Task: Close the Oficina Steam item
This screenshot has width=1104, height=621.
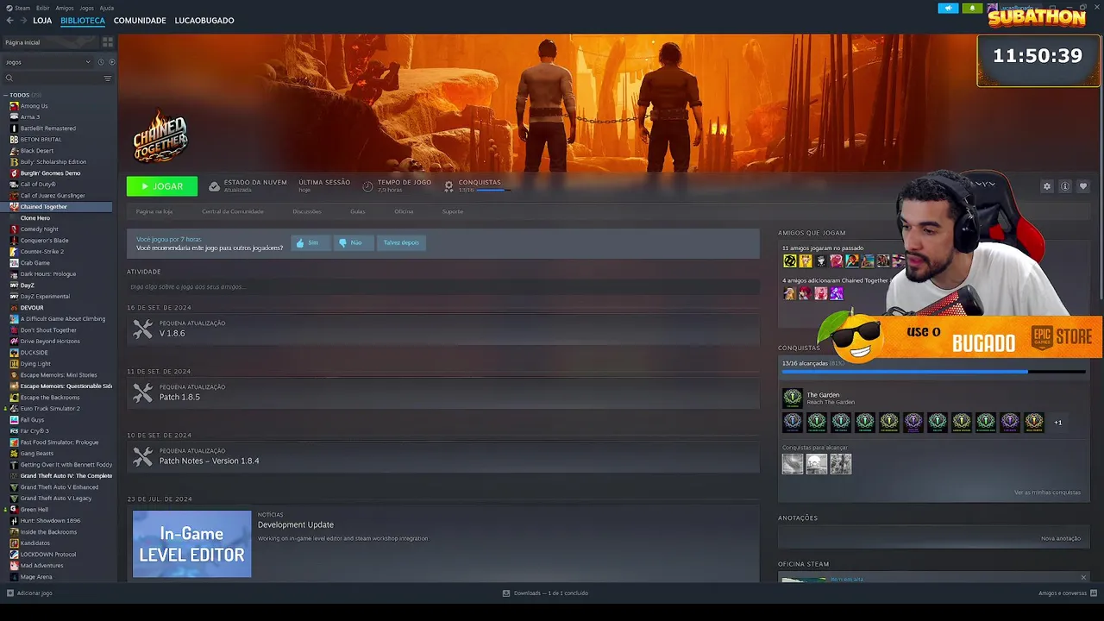Action: 1083,577
